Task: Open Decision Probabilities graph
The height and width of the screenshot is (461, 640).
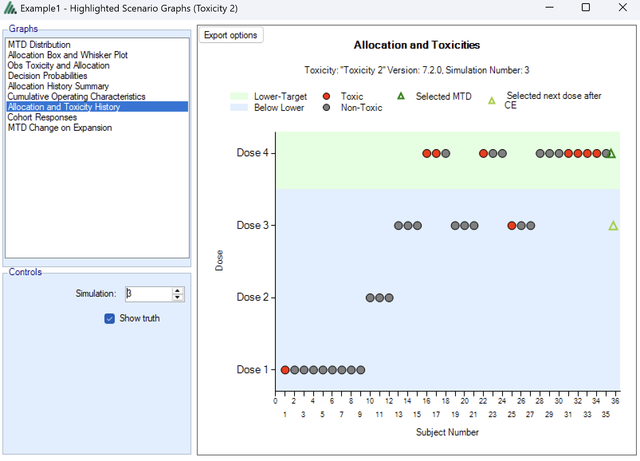Action: 47,76
